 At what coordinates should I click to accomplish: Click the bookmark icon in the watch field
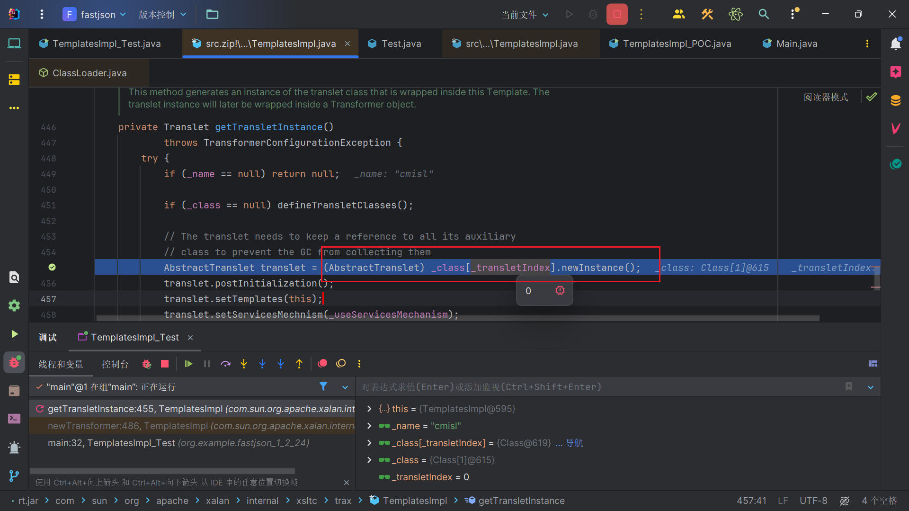(x=849, y=387)
